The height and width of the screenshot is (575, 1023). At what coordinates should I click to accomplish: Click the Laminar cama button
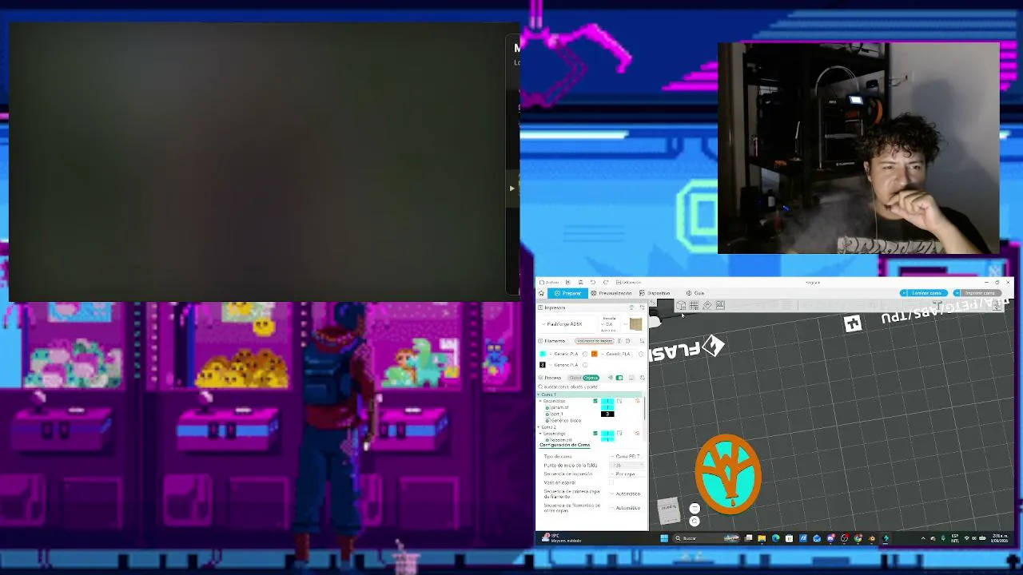[x=926, y=293]
